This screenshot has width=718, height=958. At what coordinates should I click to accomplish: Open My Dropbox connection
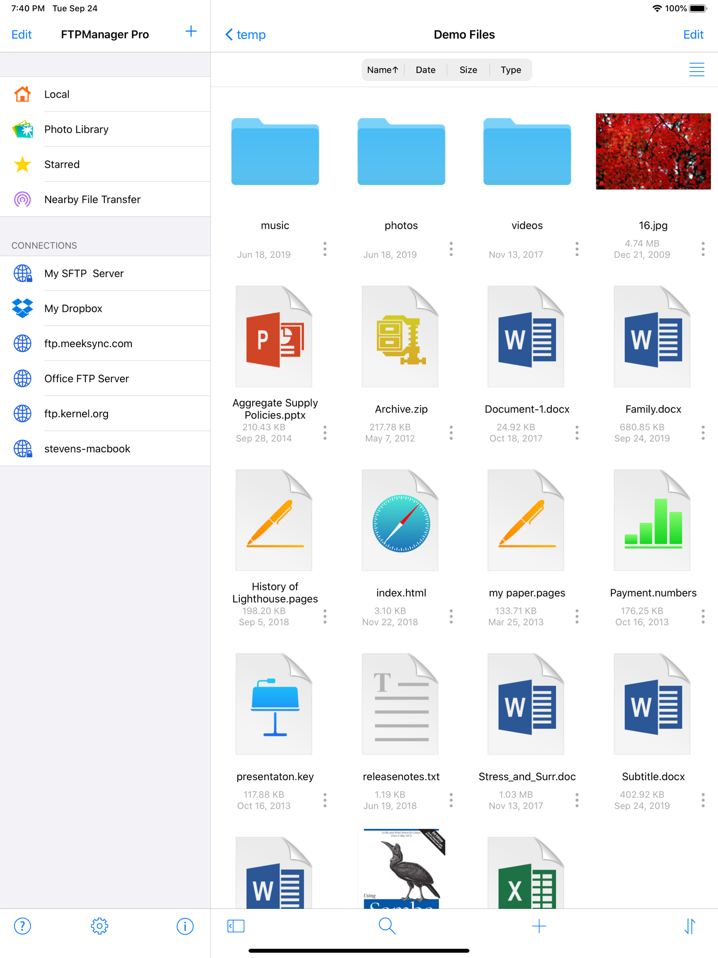point(105,308)
